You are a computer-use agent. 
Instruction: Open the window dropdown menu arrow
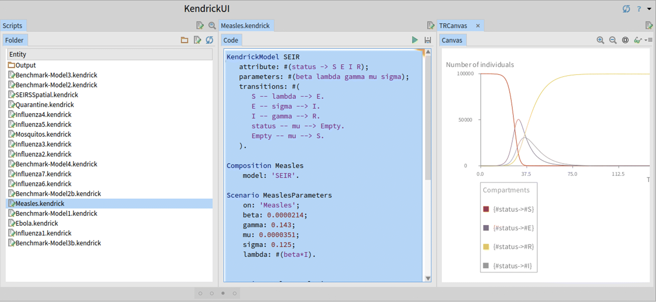pyautogui.click(x=649, y=9)
